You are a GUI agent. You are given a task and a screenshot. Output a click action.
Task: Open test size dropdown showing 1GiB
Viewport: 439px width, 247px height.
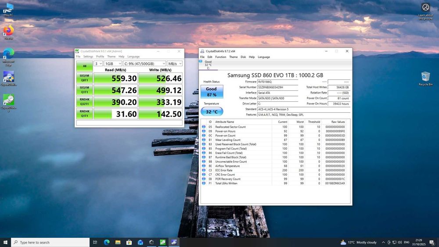(x=113, y=64)
